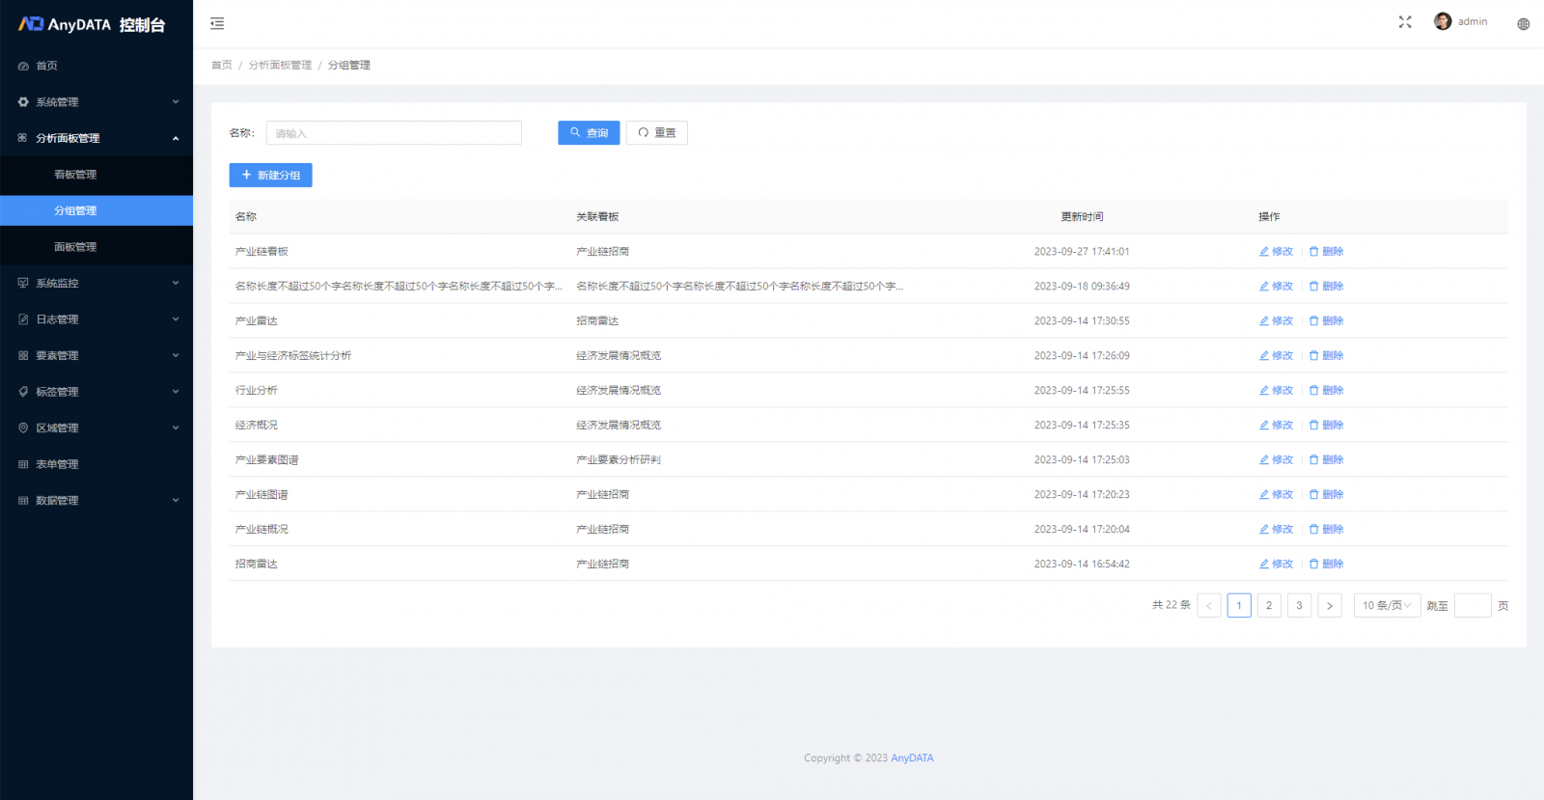The width and height of the screenshot is (1544, 800).
Task: Edit the 产业链看板 row
Action: pyautogui.click(x=1276, y=251)
